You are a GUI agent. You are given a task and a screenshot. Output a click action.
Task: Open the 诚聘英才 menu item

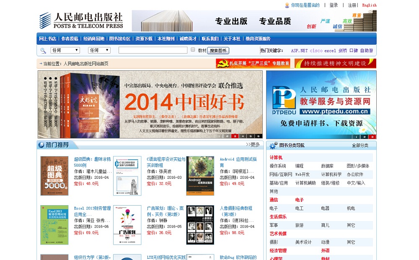188,39
